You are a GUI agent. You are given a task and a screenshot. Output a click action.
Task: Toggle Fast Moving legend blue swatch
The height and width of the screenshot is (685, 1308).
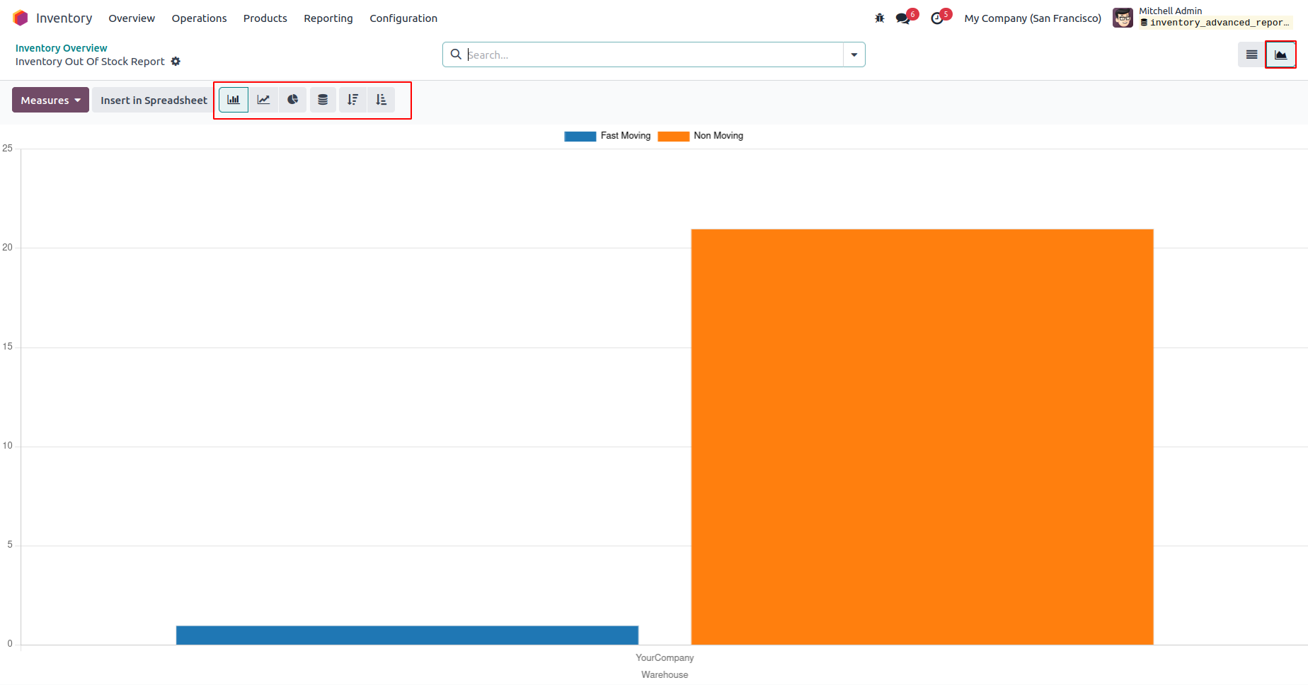click(x=580, y=137)
